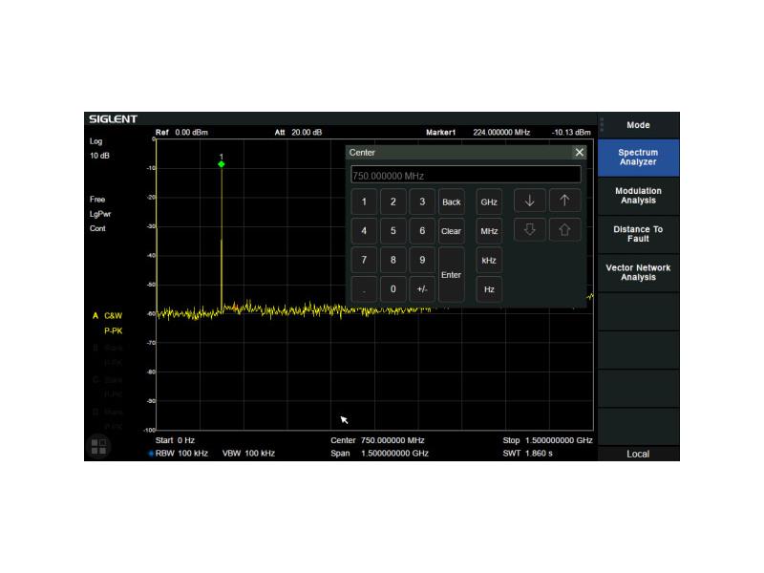Tap keypad digit 2
This screenshot has width=764, height=573.
pos(393,202)
